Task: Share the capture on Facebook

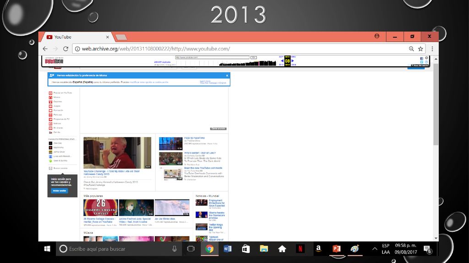Action: tap(421, 58)
